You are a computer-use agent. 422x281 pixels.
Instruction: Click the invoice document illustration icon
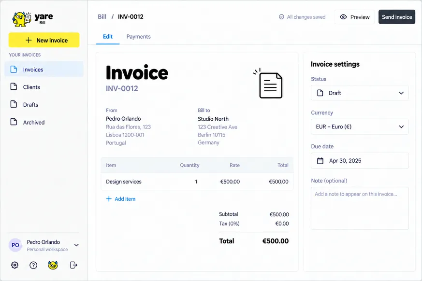click(x=268, y=84)
